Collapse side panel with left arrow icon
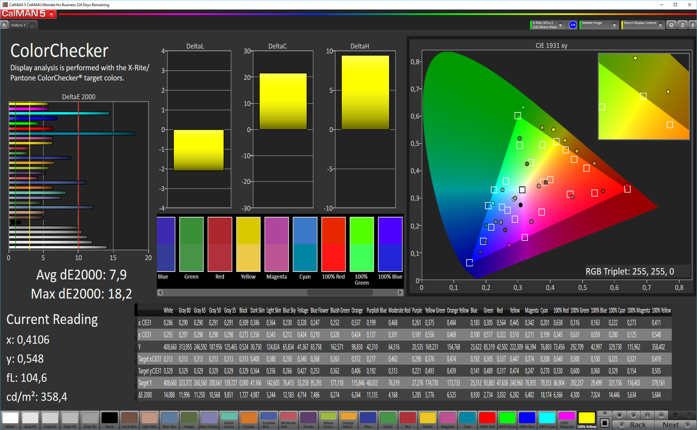Image resolution: width=697 pixels, height=430 pixels. (x=692, y=25)
